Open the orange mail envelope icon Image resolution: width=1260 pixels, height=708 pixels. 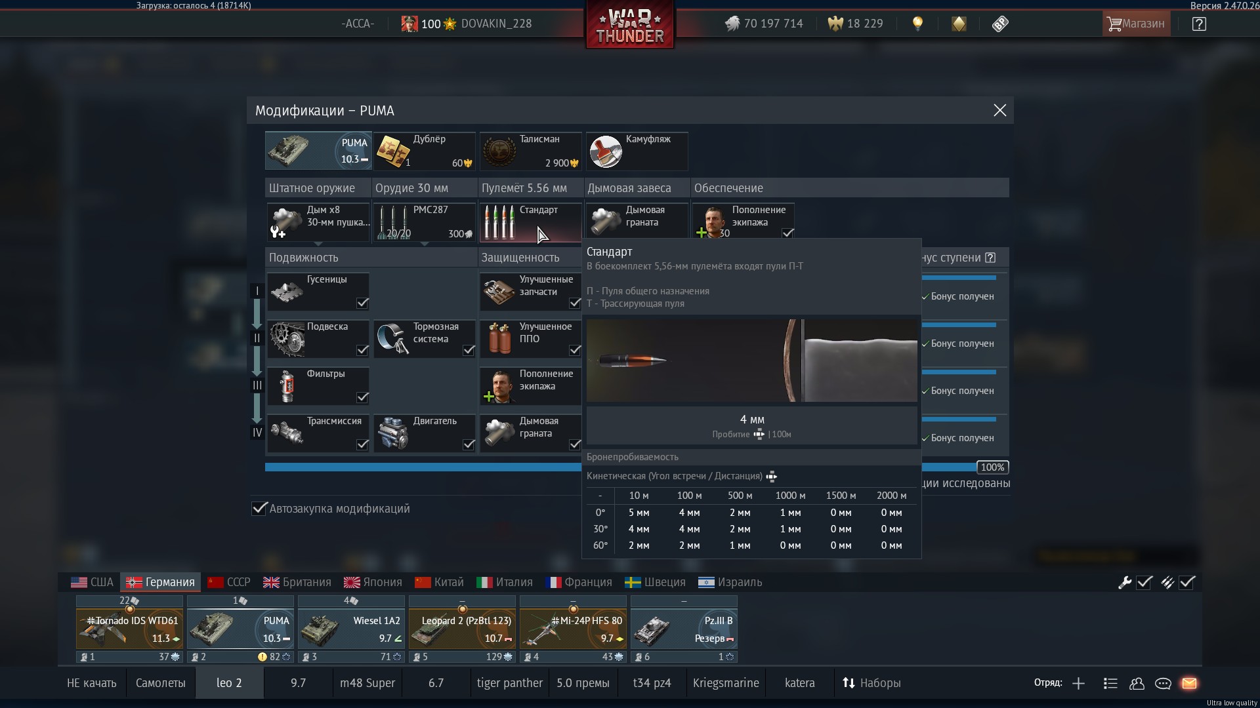point(1189,683)
